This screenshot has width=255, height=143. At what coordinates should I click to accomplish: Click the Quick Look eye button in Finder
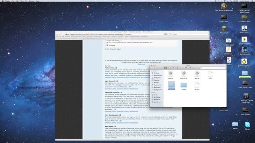tap(186, 68)
